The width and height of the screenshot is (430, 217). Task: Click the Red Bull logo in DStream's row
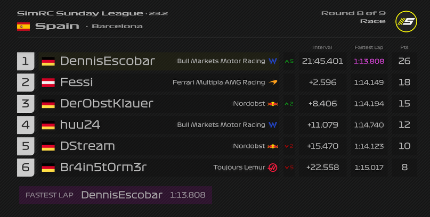(273, 146)
